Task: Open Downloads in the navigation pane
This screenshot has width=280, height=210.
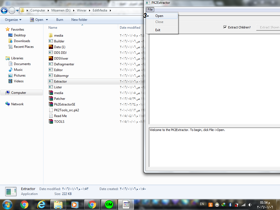Action: 22,41
